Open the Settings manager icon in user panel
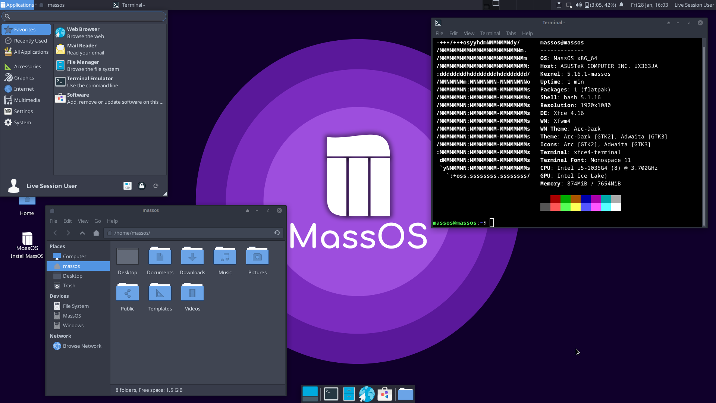This screenshot has height=403, width=716. coord(128,186)
